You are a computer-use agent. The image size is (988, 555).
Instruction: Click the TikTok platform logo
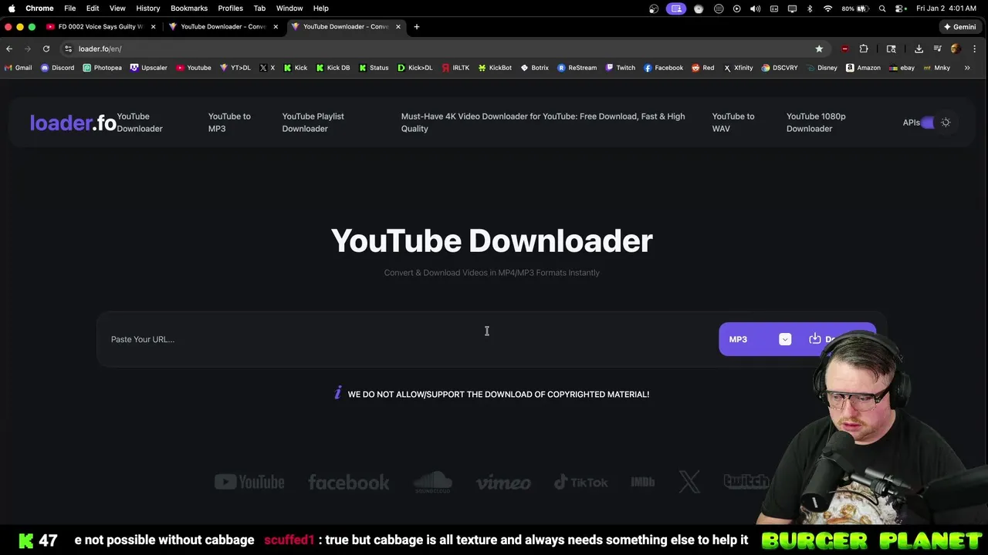click(x=581, y=483)
